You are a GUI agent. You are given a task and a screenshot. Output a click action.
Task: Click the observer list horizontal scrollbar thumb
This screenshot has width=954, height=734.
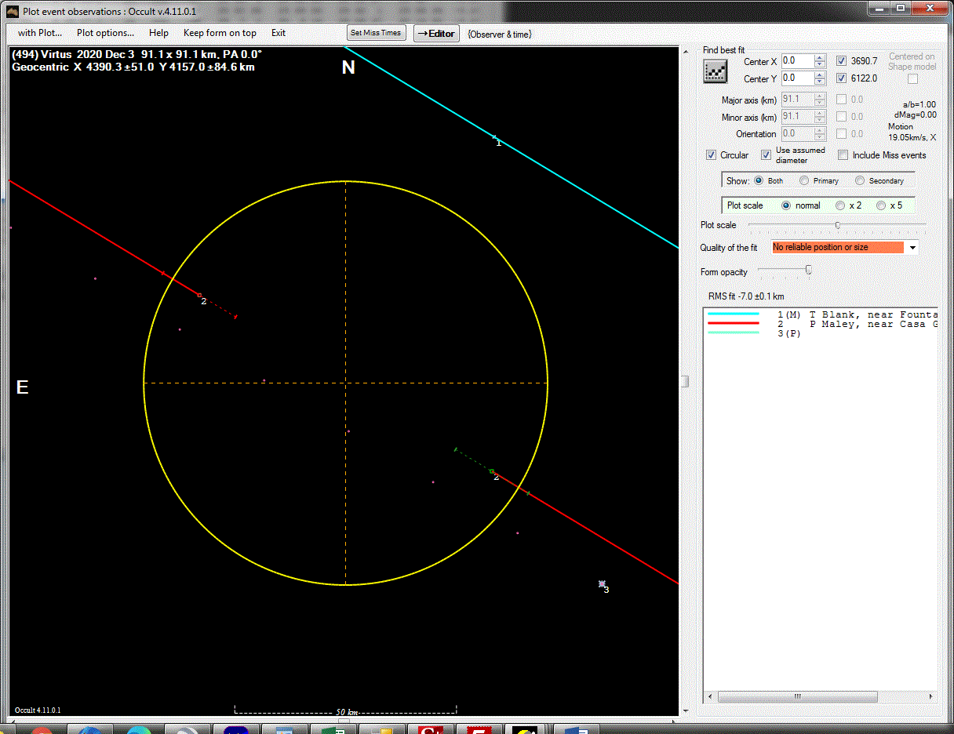click(798, 696)
